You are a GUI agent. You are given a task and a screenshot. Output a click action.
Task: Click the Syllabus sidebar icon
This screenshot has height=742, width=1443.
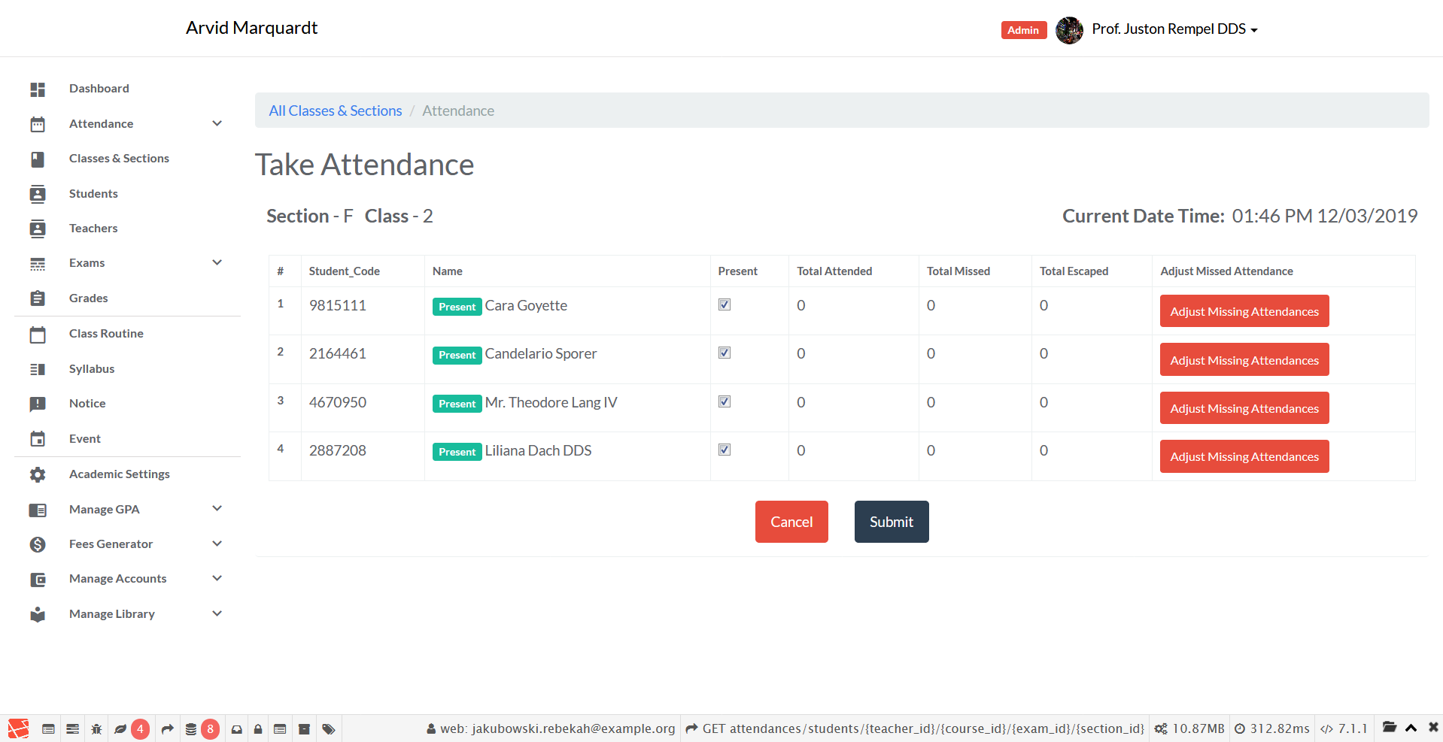(38, 369)
